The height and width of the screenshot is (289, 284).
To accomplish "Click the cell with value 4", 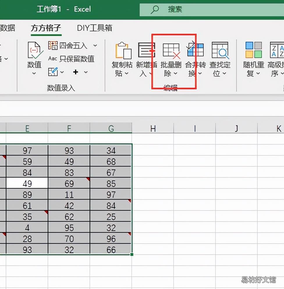I will (x=27, y=227).
